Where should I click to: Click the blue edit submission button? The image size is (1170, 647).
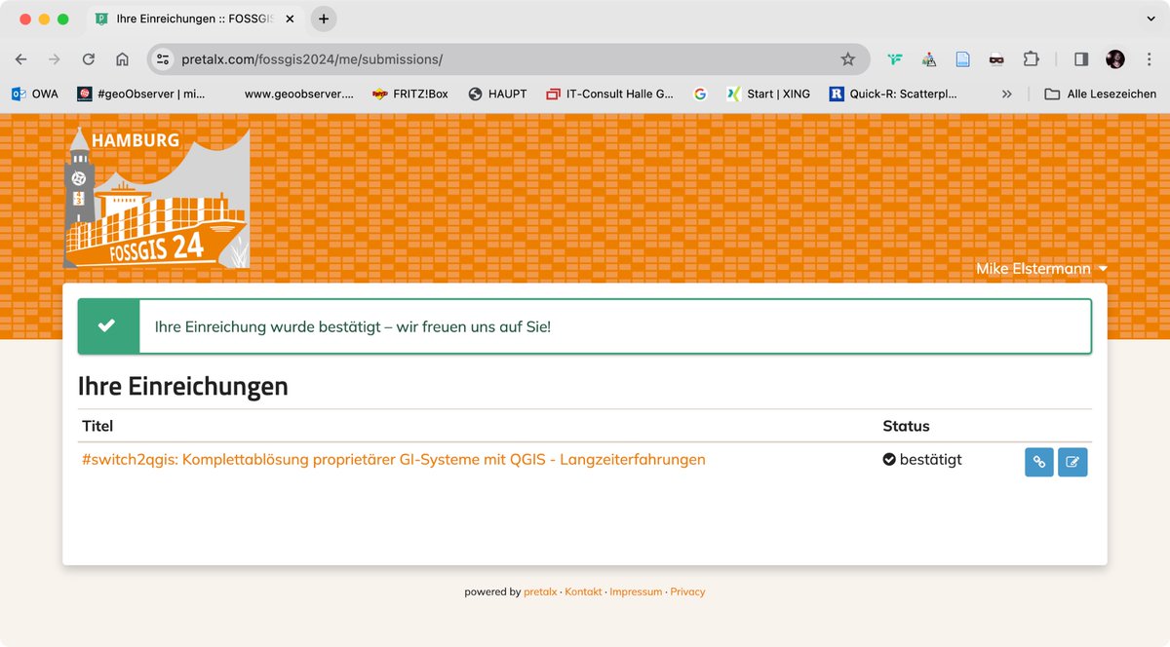tap(1072, 462)
